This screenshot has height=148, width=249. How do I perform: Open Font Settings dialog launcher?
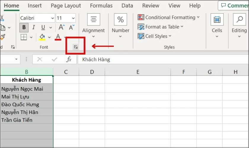point(76,47)
